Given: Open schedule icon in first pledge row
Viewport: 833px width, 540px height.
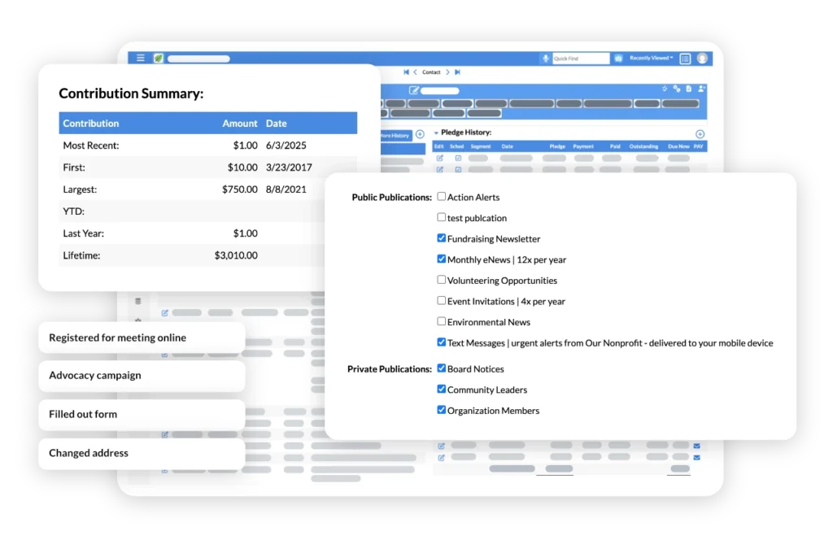Looking at the screenshot, I should pos(458,159).
